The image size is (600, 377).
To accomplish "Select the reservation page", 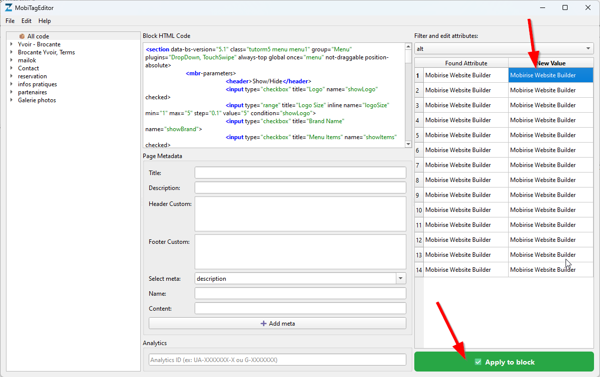I will tap(32, 76).
